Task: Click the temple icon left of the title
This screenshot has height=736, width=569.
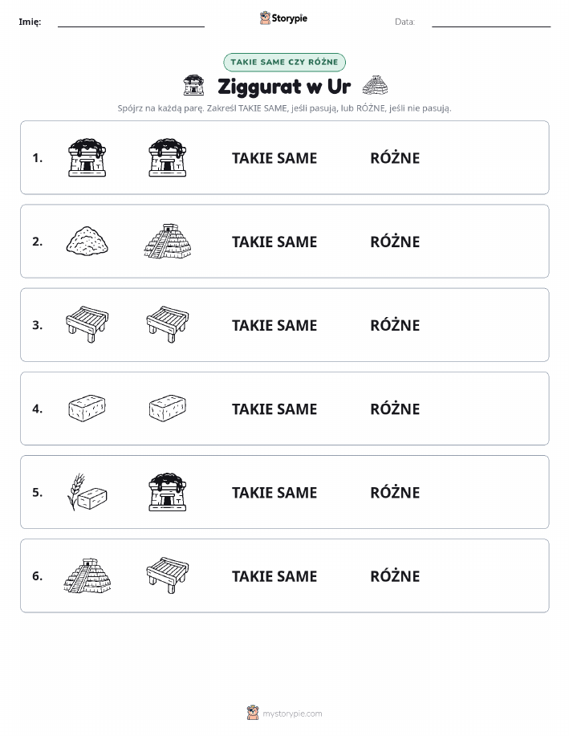Action: [193, 85]
